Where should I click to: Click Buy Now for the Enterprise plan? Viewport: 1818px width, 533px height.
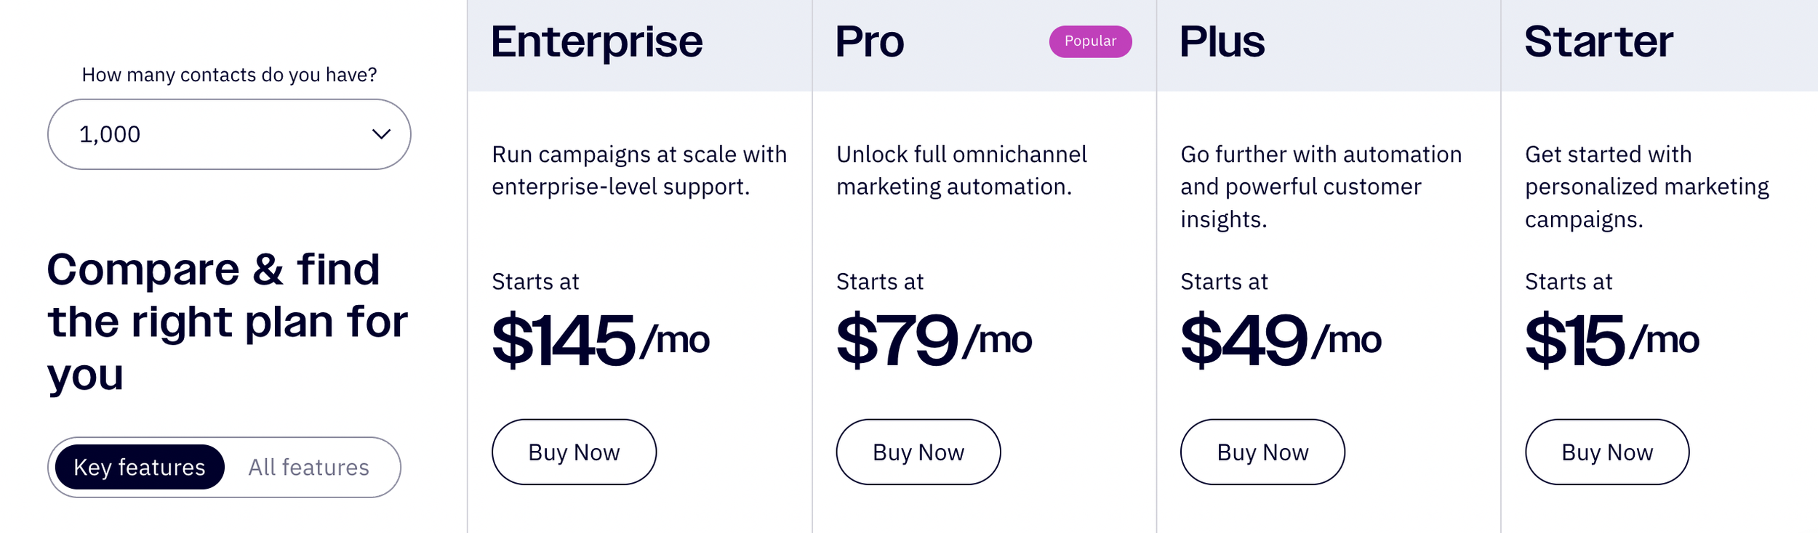click(574, 452)
